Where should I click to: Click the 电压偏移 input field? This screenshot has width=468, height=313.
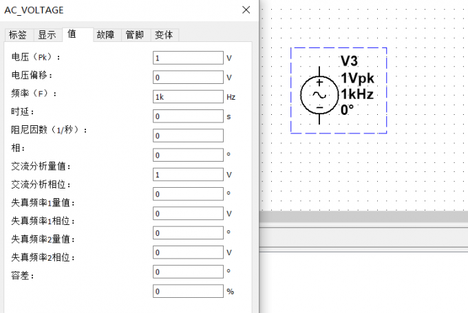coord(188,77)
